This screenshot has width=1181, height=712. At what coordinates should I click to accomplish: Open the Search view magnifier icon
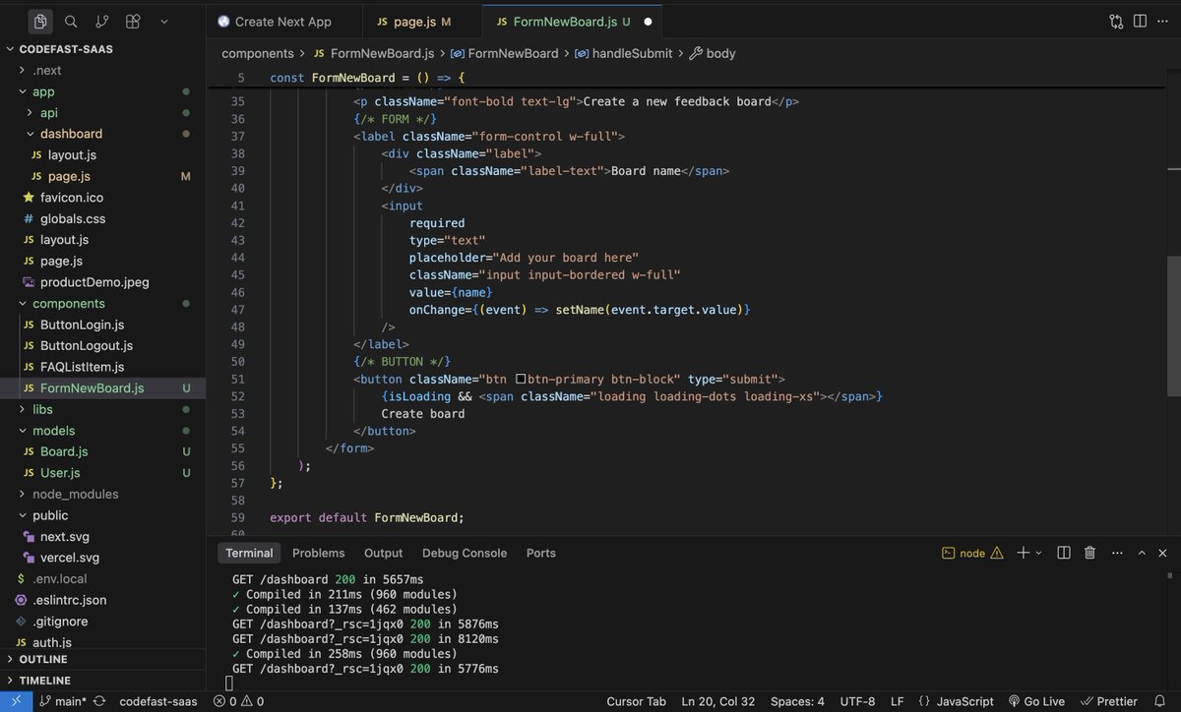[71, 21]
